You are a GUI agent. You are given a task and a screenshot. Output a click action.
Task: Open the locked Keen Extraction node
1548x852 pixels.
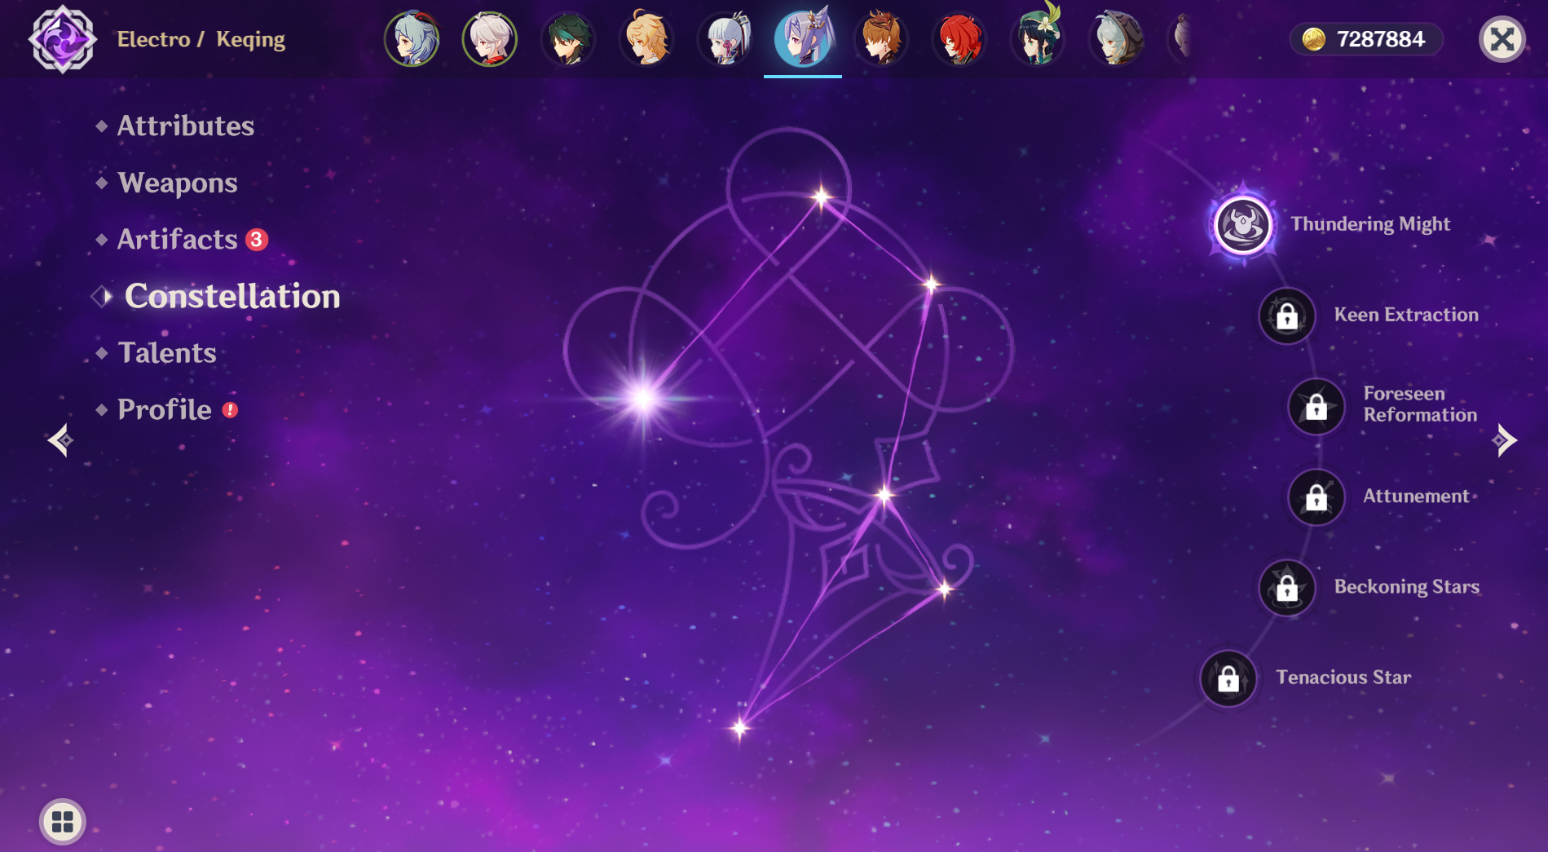1287,316
